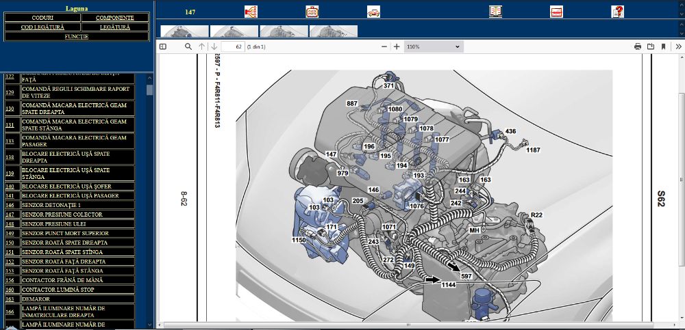Viewport: 685px width, 330px height.
Task: Click the PDF vertical scrollbar
Action: [681, 180]
